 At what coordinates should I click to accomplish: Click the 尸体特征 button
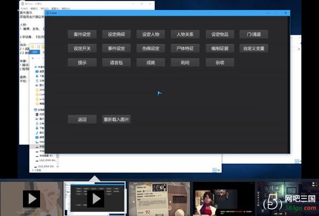click(185, 49)
